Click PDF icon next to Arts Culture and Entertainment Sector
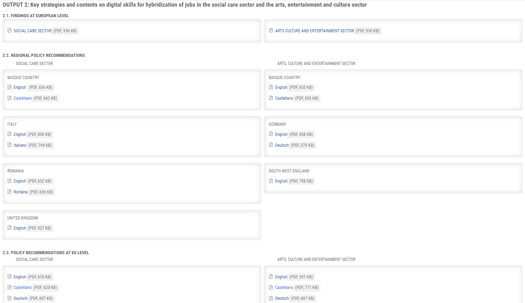Screen dimensions: 525x303 coord(271,31)
